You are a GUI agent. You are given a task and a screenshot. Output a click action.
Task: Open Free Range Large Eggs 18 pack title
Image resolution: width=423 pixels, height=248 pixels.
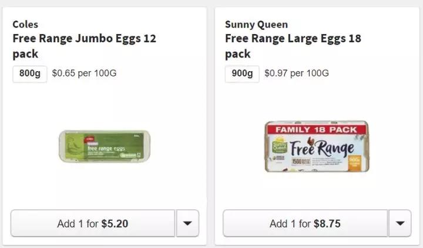point(293,46)
